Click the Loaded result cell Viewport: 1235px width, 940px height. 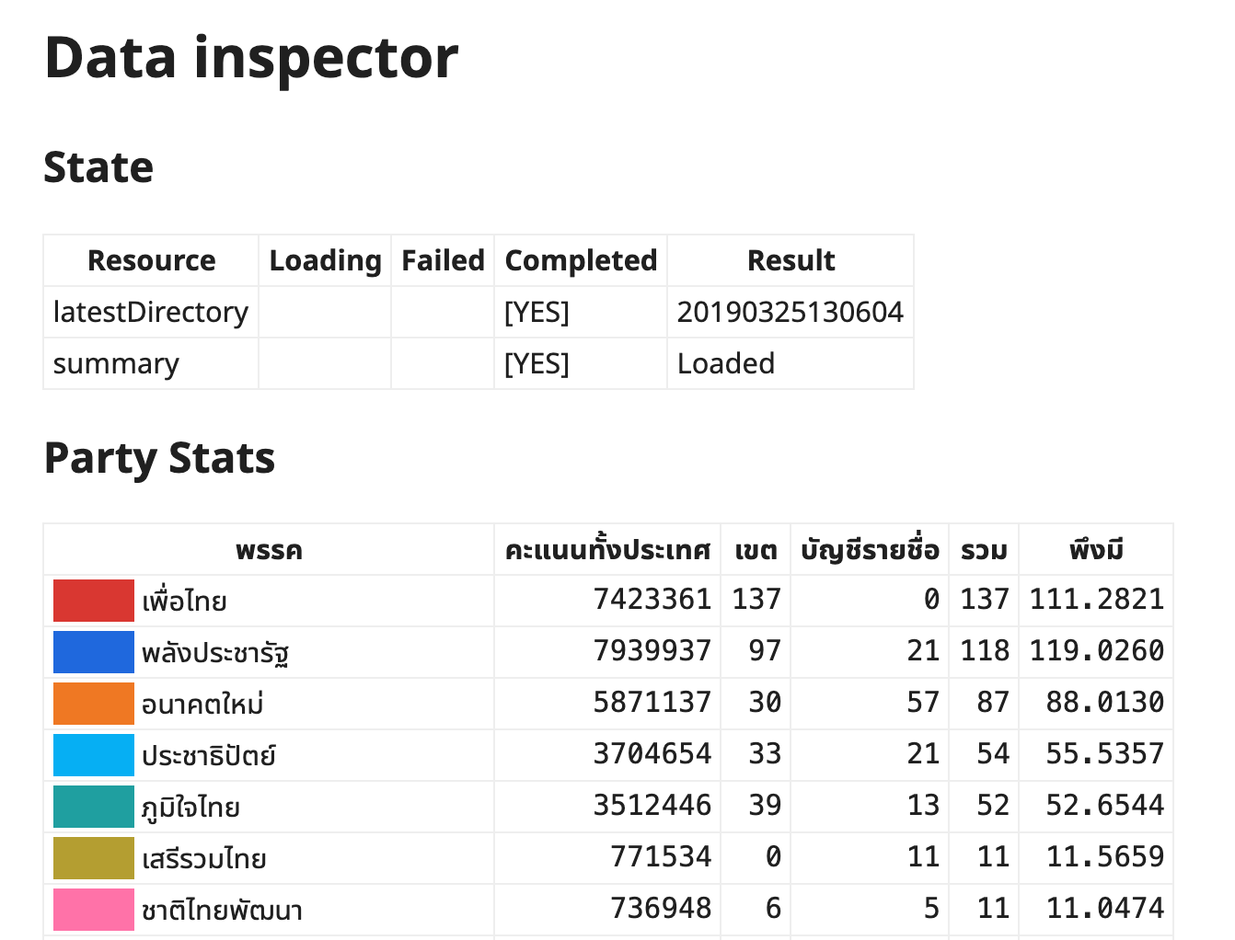tap(791, 363)
